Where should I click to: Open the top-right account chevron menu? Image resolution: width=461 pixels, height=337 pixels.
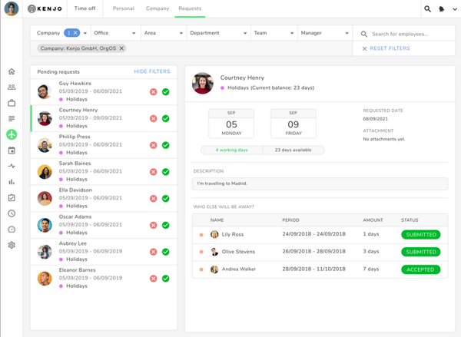coord(455,9)
